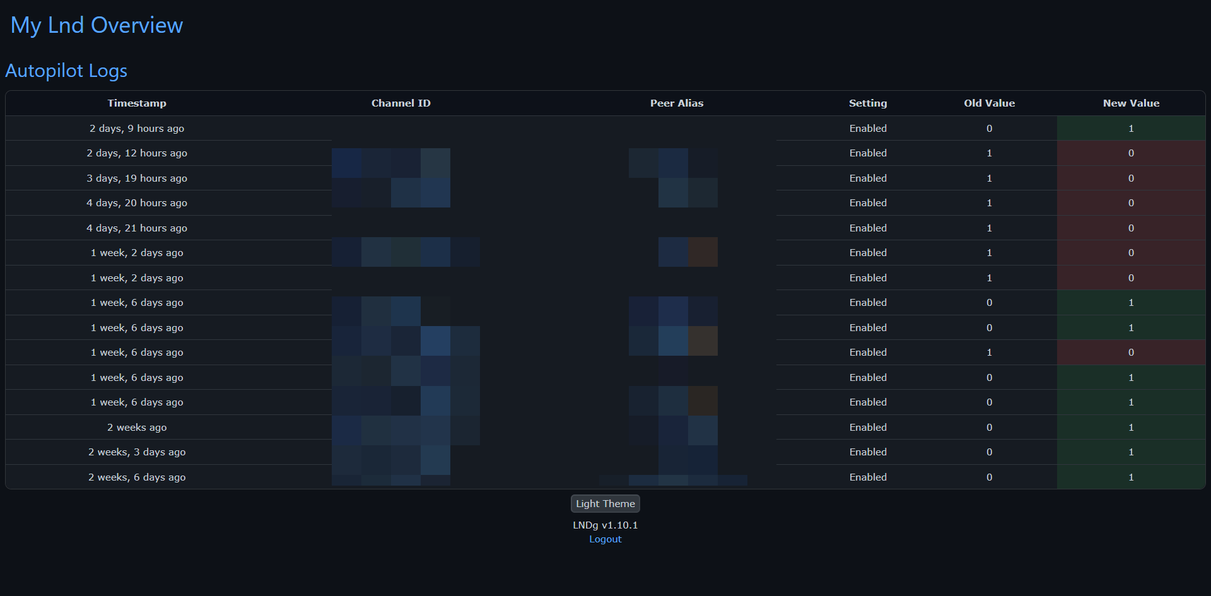
Task: Click the Autopilot Logs heading
Action: pyautogui.click(x=66, y=71)
